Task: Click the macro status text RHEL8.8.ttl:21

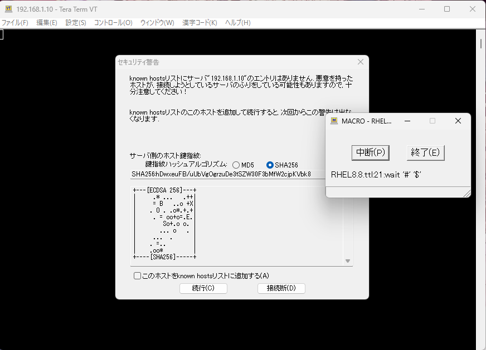Action: click(376, 175)
